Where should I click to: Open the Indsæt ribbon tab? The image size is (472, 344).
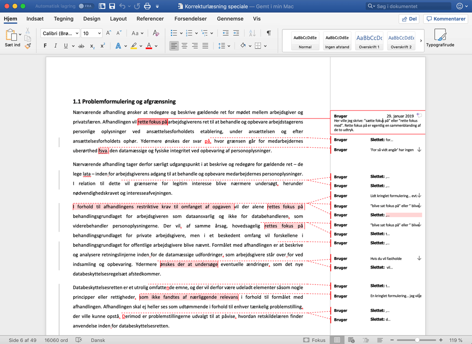[x=35, y=19]
